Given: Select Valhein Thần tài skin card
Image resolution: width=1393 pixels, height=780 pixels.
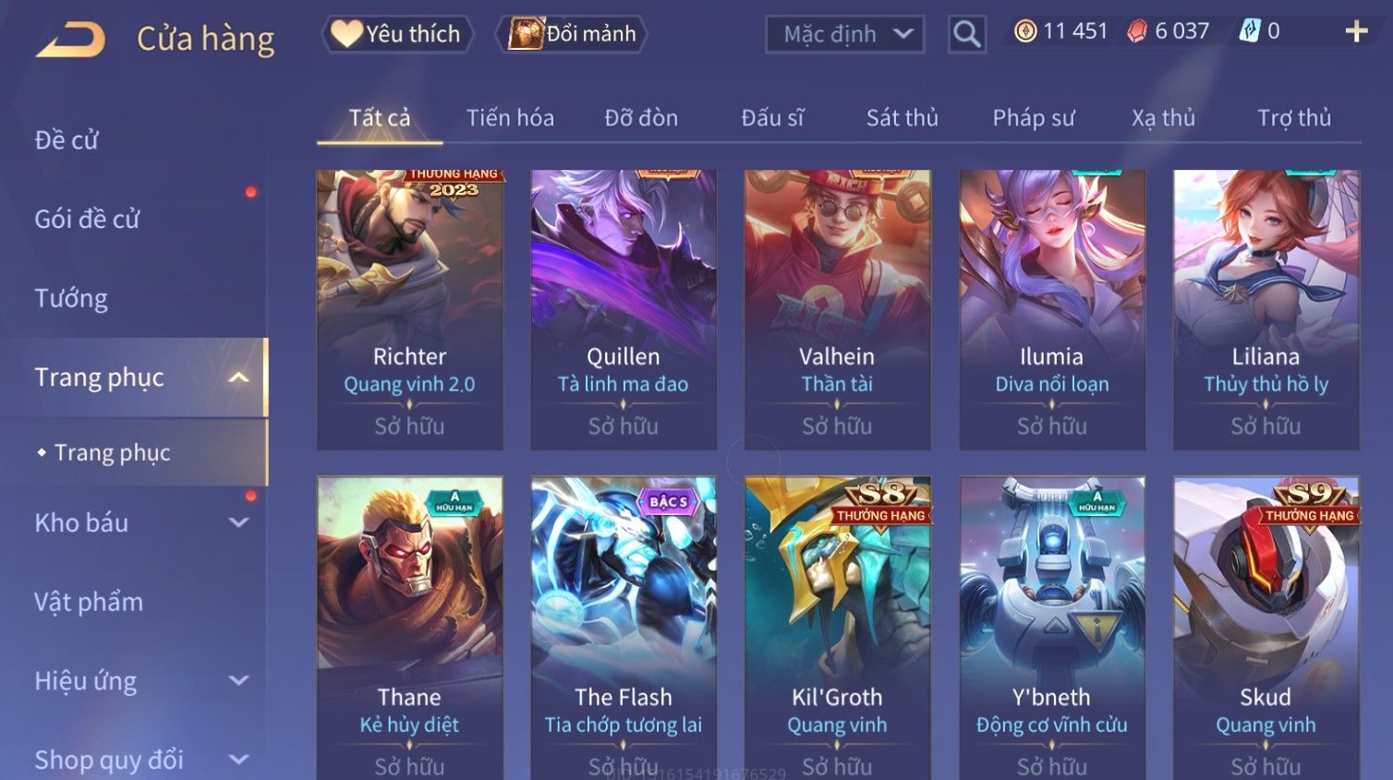Looking at the screenshot, I should coord(837,310).
